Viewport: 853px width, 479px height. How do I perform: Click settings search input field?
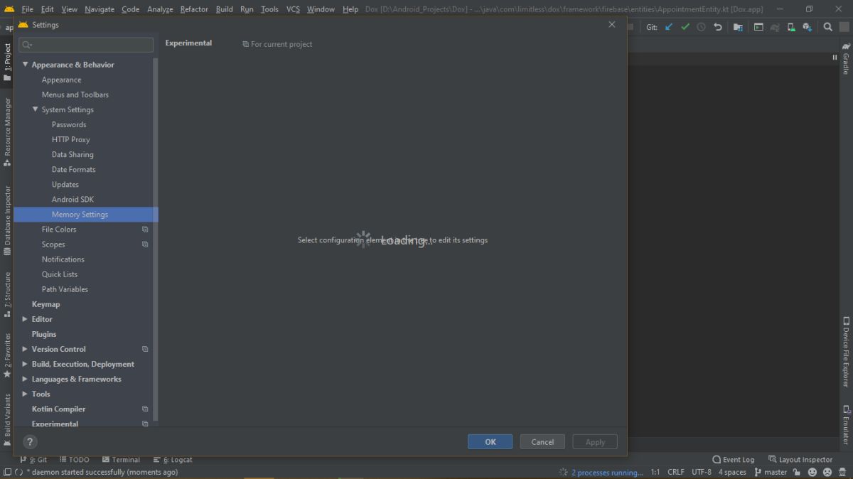(86, 45)
